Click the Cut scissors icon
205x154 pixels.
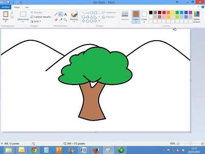point(12,13)
